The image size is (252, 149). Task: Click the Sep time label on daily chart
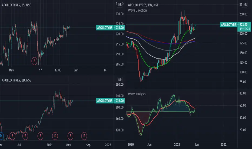click(88, 145)
